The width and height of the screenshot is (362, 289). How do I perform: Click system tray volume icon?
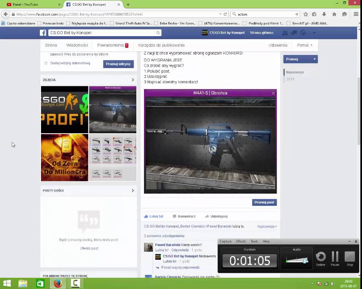coord(333,284)
